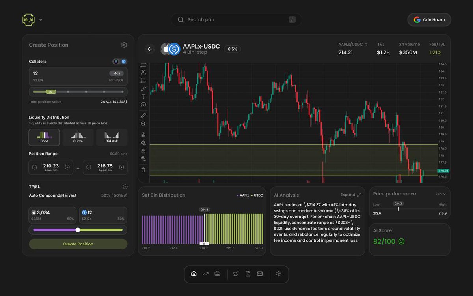Select the Curve liquidity distribution
The width and height of the screenshot is (473, 296).
coord(78,137)
